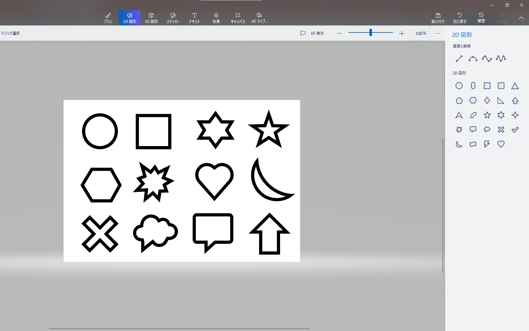The width and height of the screenshot is (529, 331).
Task: Click the Paste (貼り付け) button
Action: click(x=438, y=18)
